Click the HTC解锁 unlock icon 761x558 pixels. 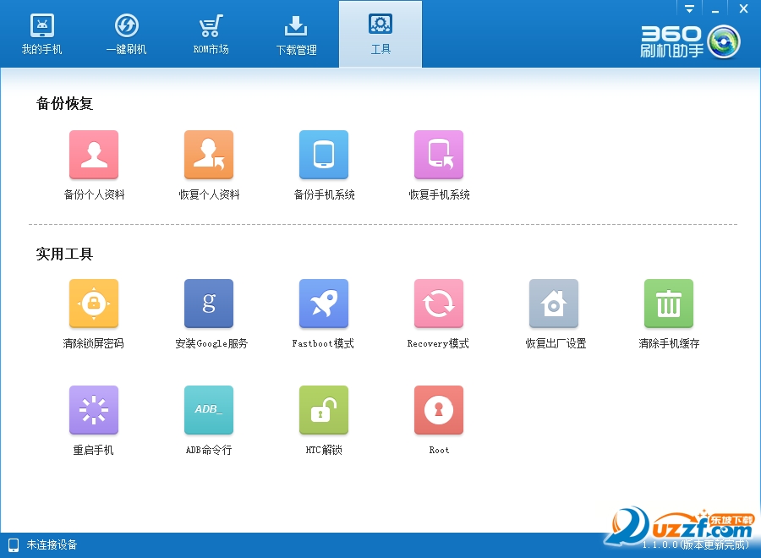pos(324,410)
